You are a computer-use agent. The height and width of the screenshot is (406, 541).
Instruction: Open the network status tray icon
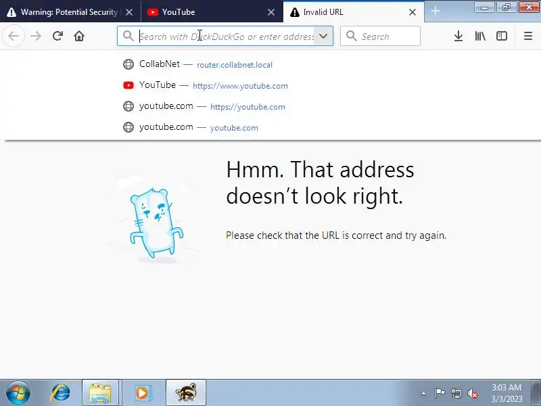pos(456,393)
